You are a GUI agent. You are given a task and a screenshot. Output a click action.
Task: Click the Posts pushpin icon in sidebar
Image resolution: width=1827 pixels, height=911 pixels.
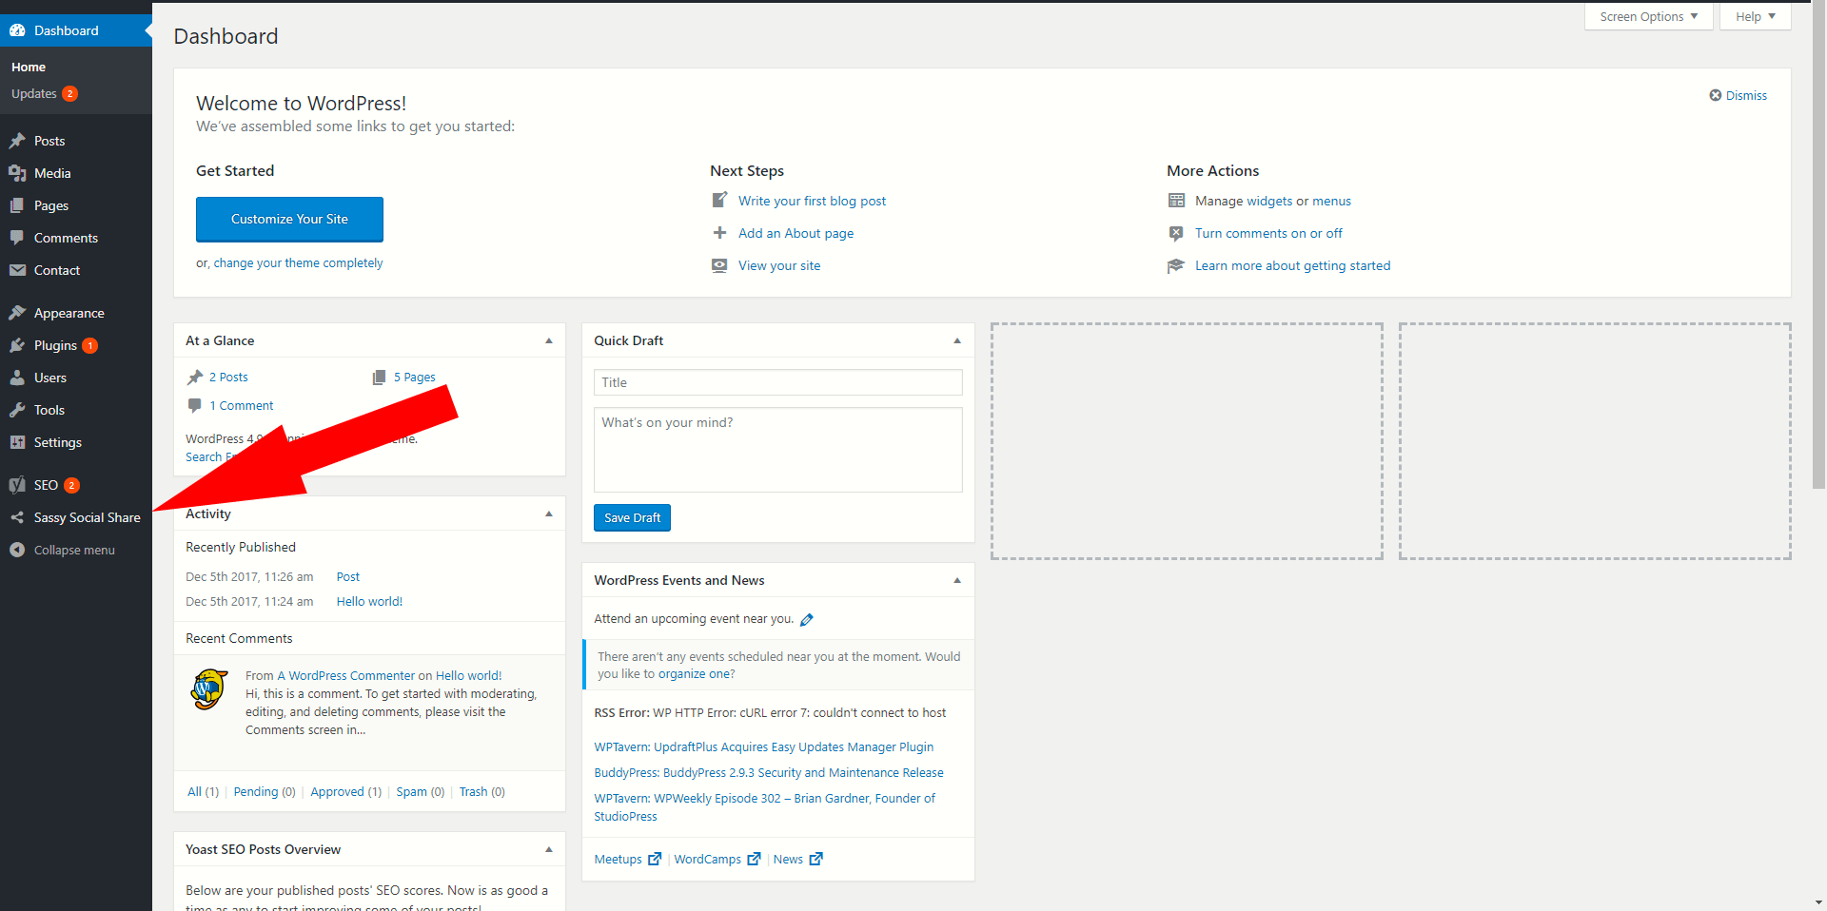tap(17, 141)
